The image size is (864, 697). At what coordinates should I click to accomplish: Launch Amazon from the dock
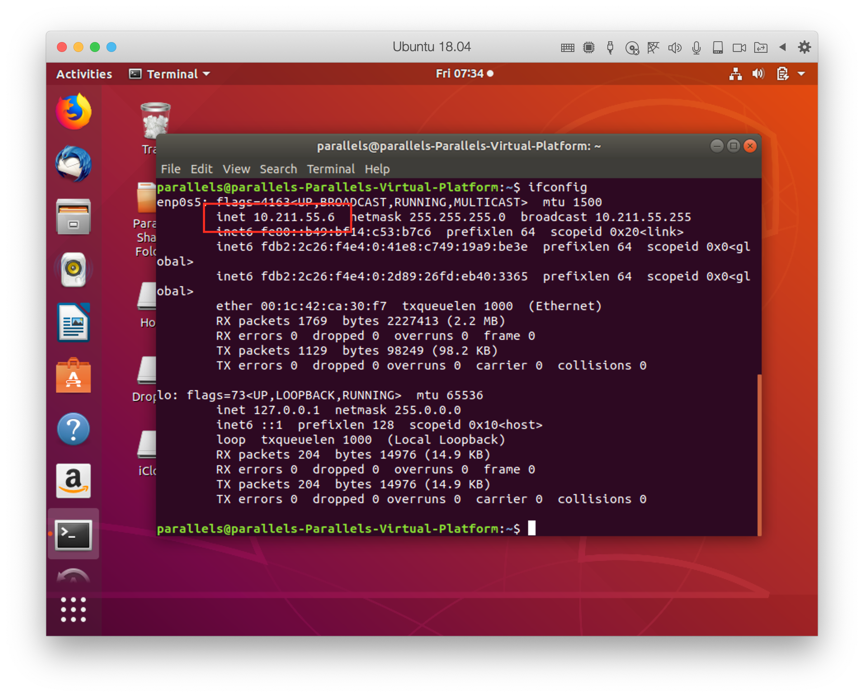[x=73, y=481]
